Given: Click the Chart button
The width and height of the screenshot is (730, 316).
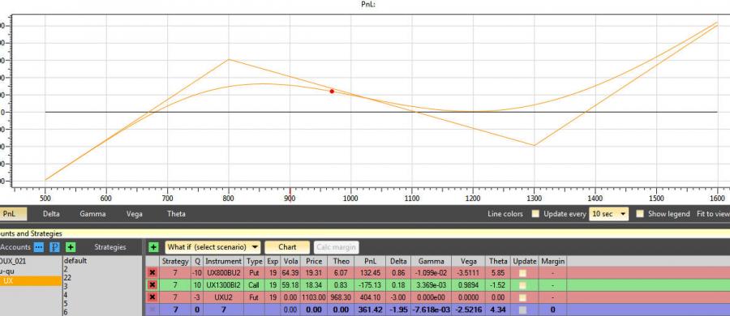Looking at the screenshot, I should pyautogui.click(x=287, y=247).
